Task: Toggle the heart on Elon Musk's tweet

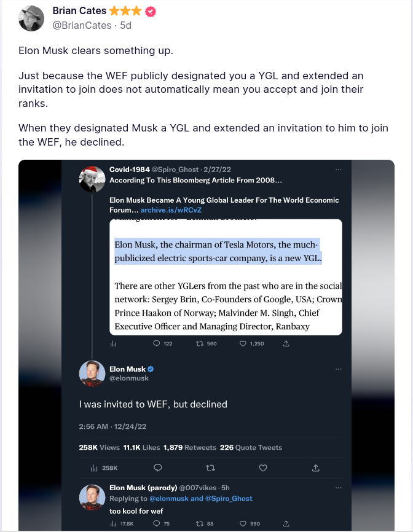Action: [263, 468]
